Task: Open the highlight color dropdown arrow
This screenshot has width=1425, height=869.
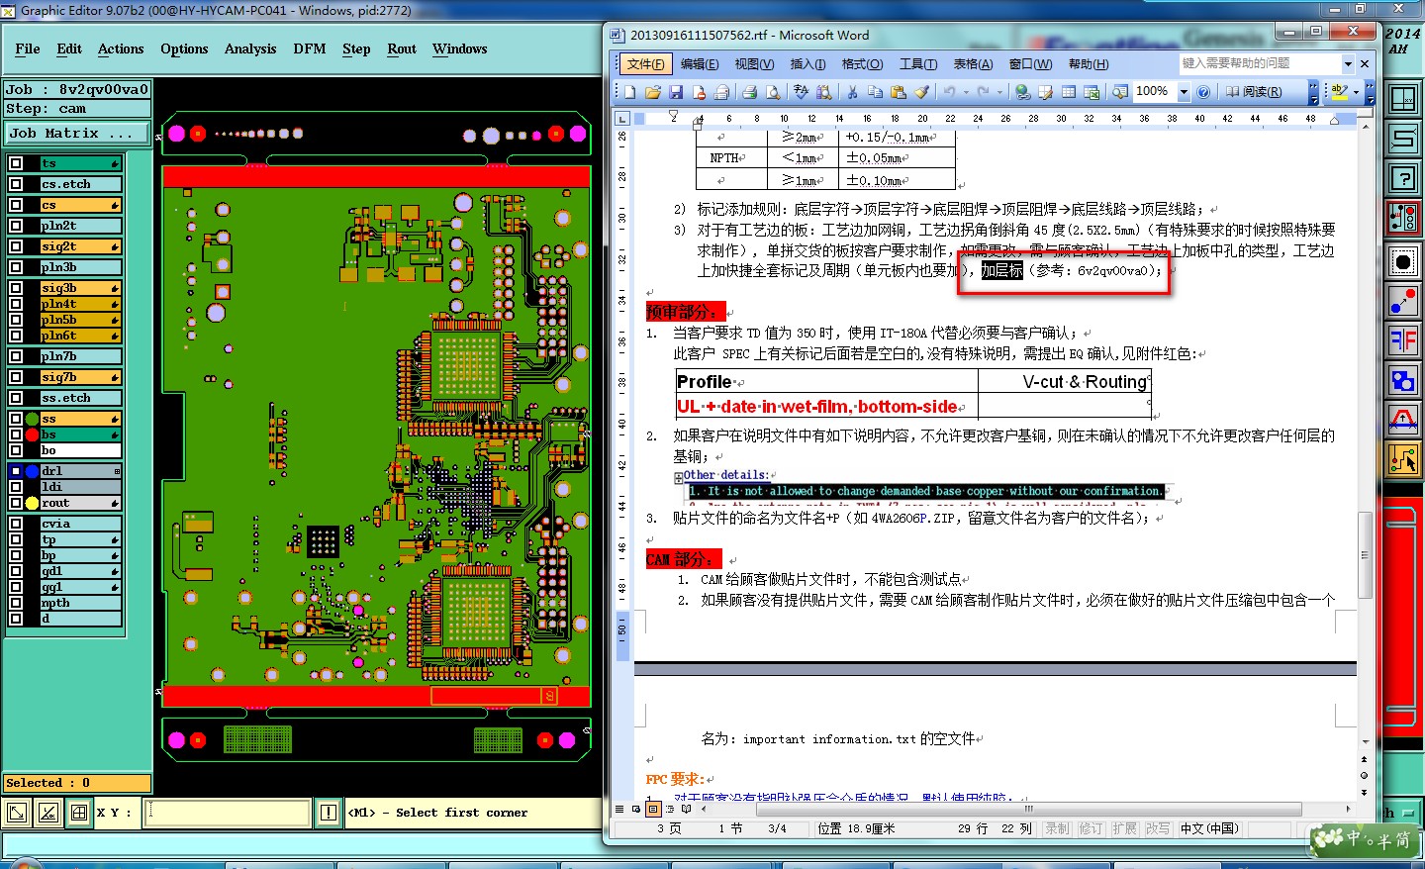Action: tap(1356, 91)
